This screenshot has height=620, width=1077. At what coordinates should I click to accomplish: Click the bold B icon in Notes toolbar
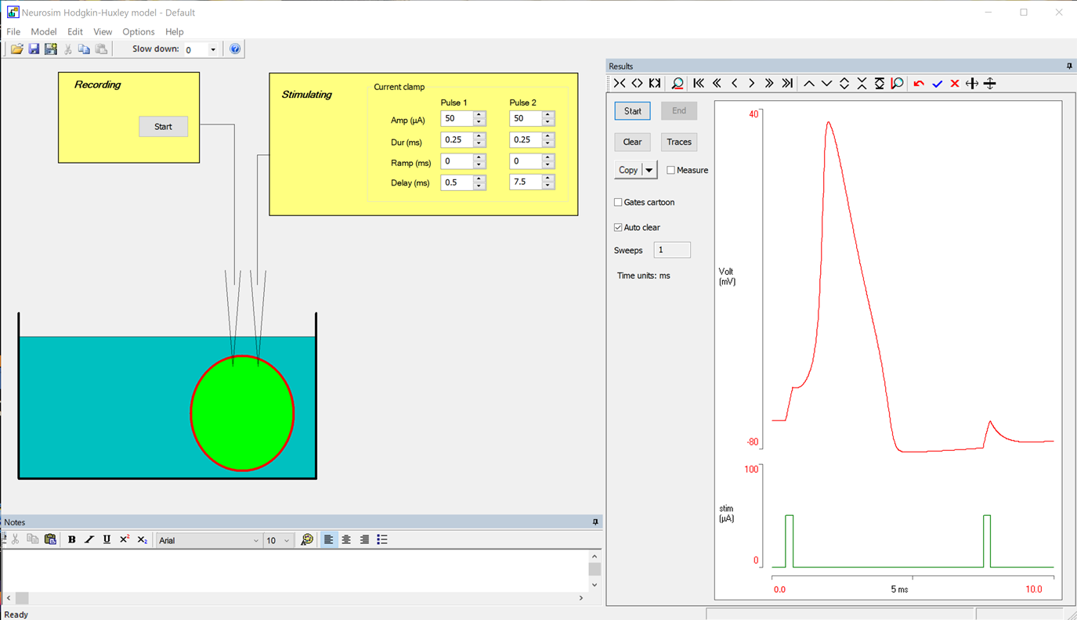pyautogui.click(x=72, y=540)
